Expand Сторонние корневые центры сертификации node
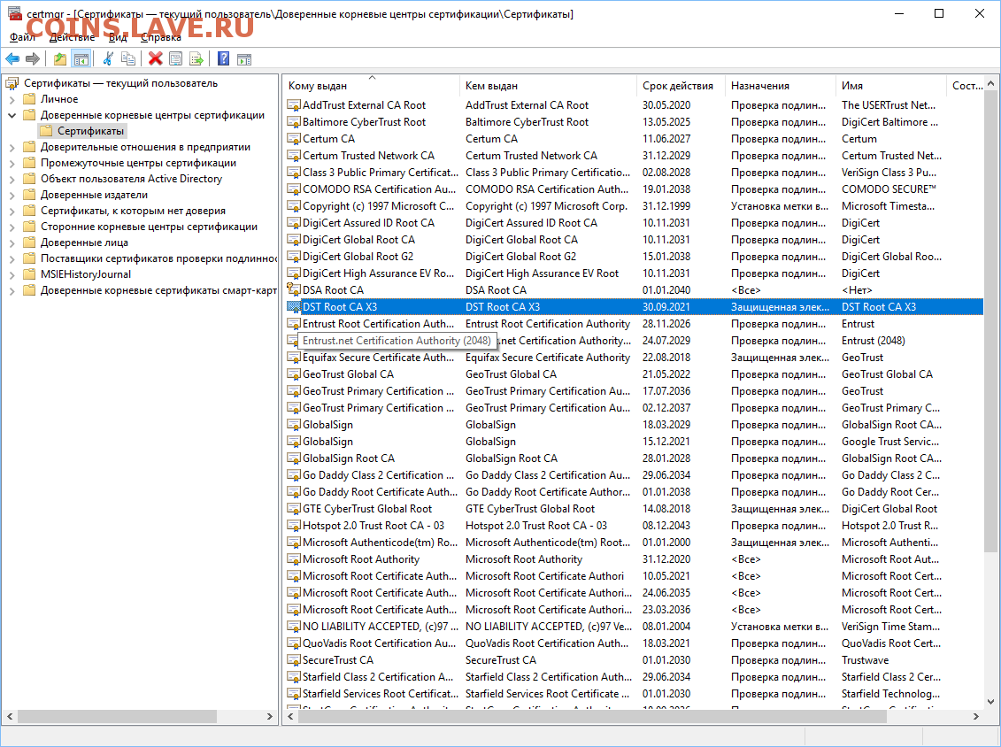The image size is (1001, 747). pos(12,227)
